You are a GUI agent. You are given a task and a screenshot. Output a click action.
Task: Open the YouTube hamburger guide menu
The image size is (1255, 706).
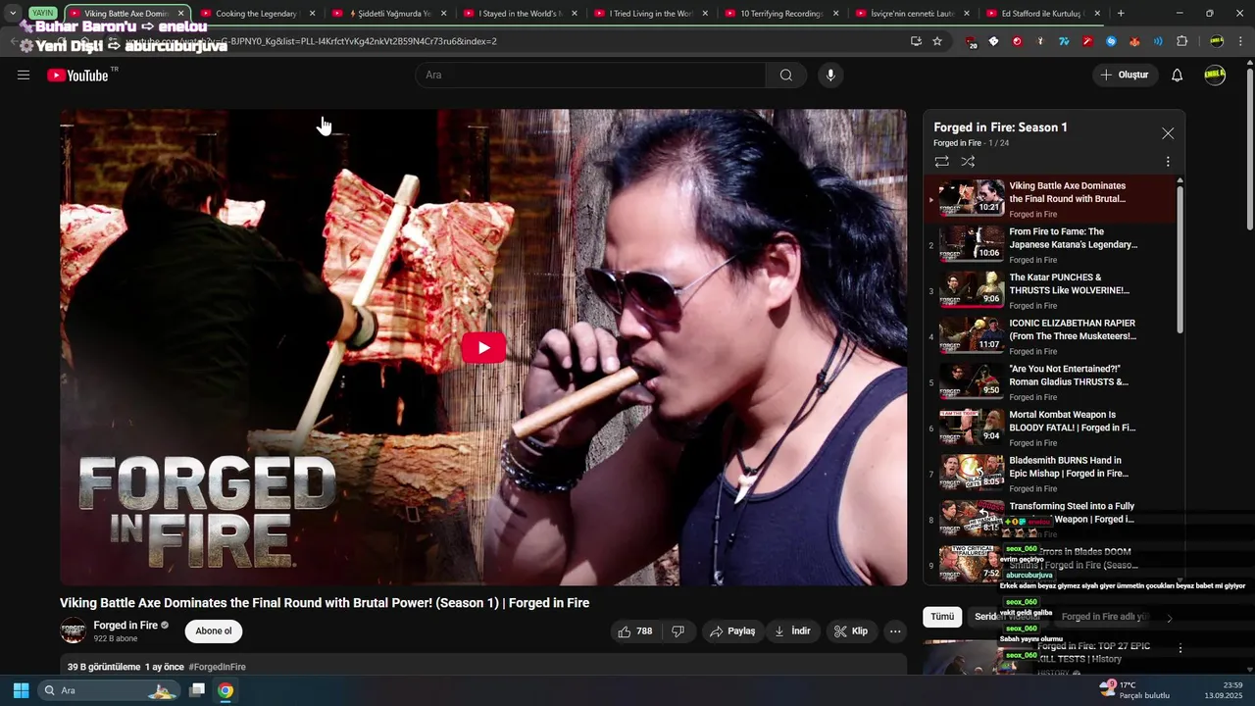pos(24,75)
